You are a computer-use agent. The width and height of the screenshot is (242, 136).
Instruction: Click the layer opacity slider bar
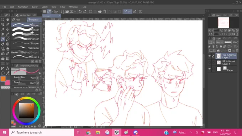pos(228,42)
